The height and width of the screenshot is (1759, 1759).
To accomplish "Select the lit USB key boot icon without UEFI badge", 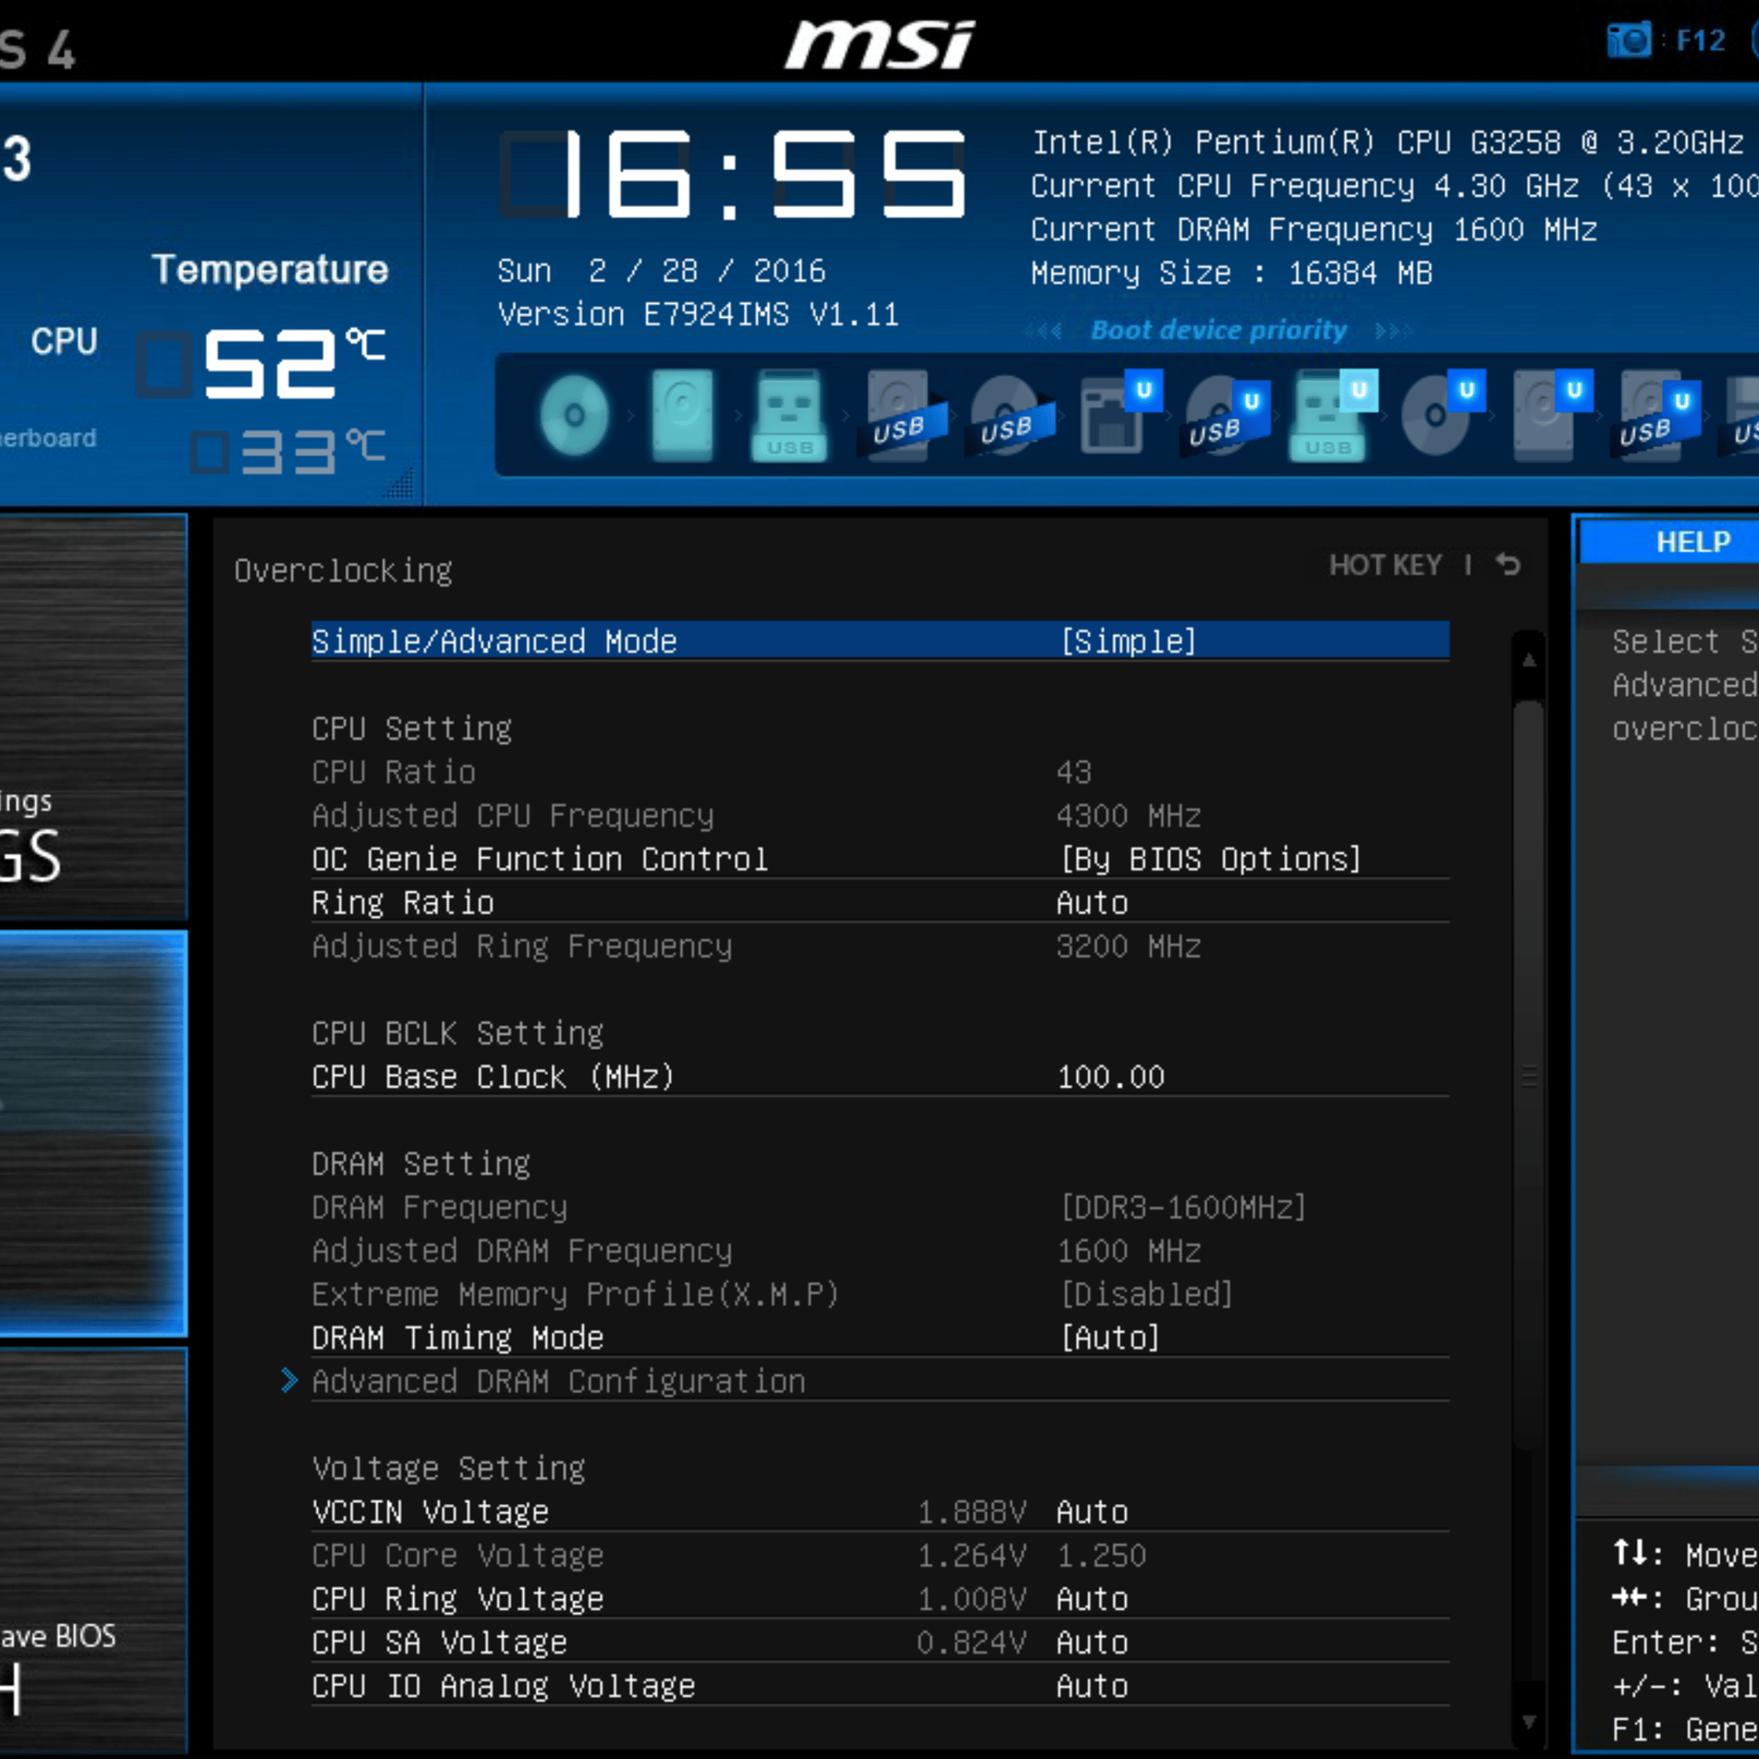I will [788, 415].
